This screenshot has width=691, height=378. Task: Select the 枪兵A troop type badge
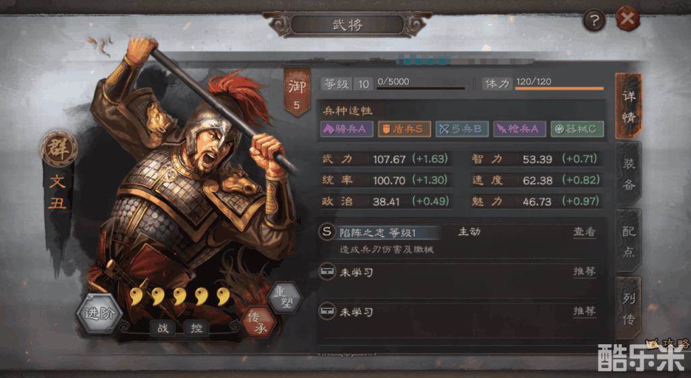520,129
